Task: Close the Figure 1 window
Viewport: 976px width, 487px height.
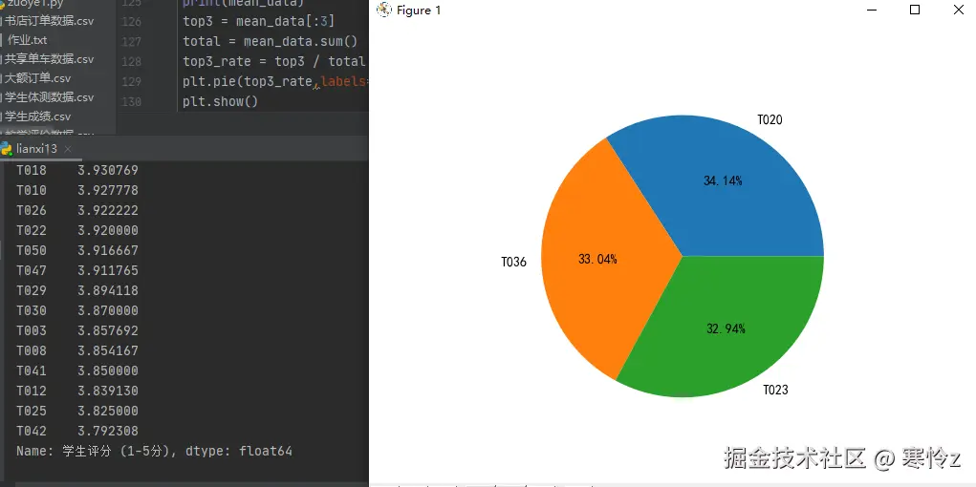Action: click(959, 10)
